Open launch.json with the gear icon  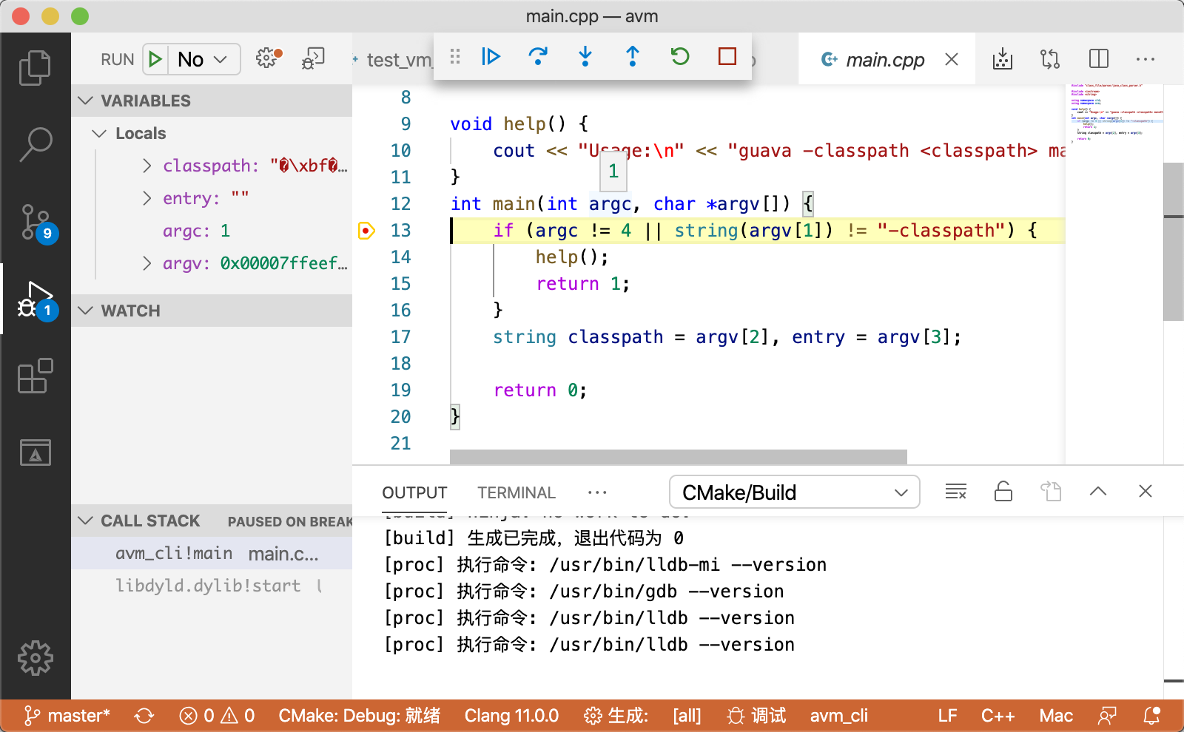coord(268,58)
